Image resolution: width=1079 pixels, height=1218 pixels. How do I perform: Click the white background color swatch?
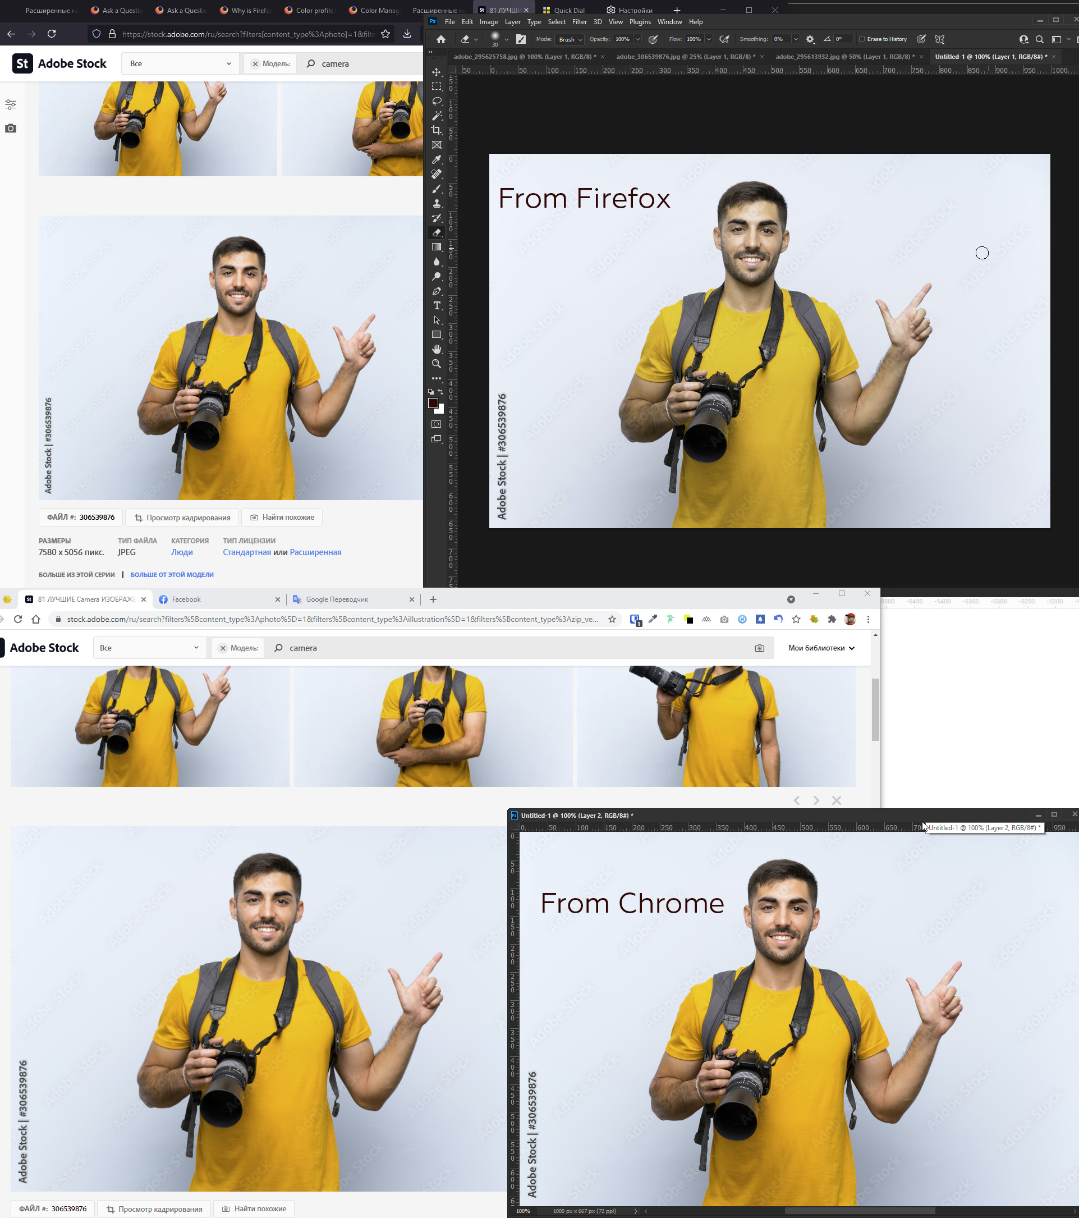441,410
